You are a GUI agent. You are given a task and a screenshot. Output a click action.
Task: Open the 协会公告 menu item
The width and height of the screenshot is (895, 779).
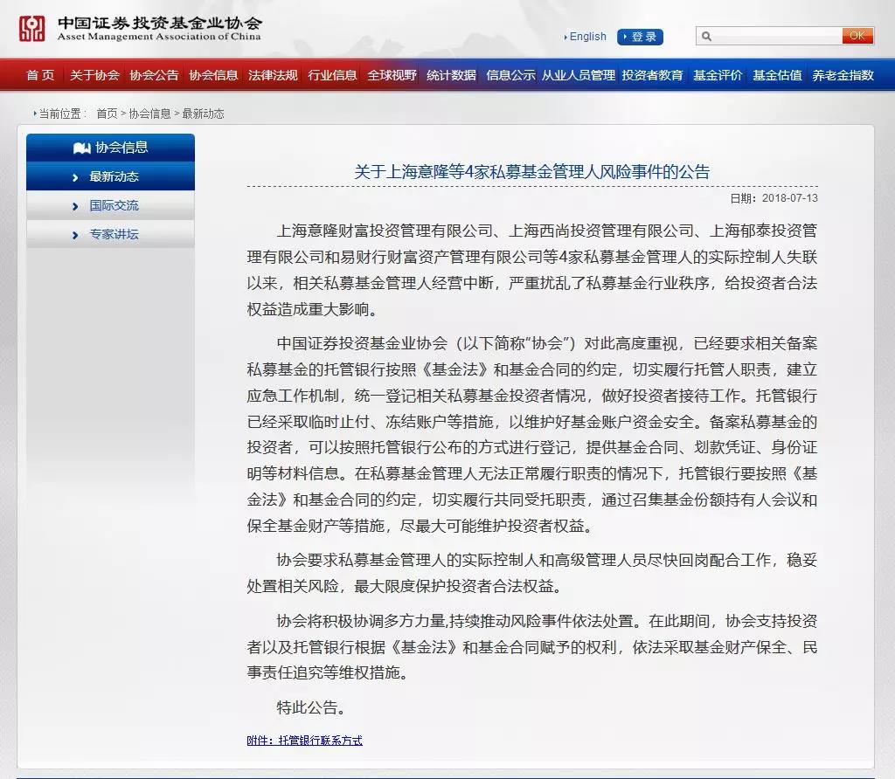(x=154, y=75)
